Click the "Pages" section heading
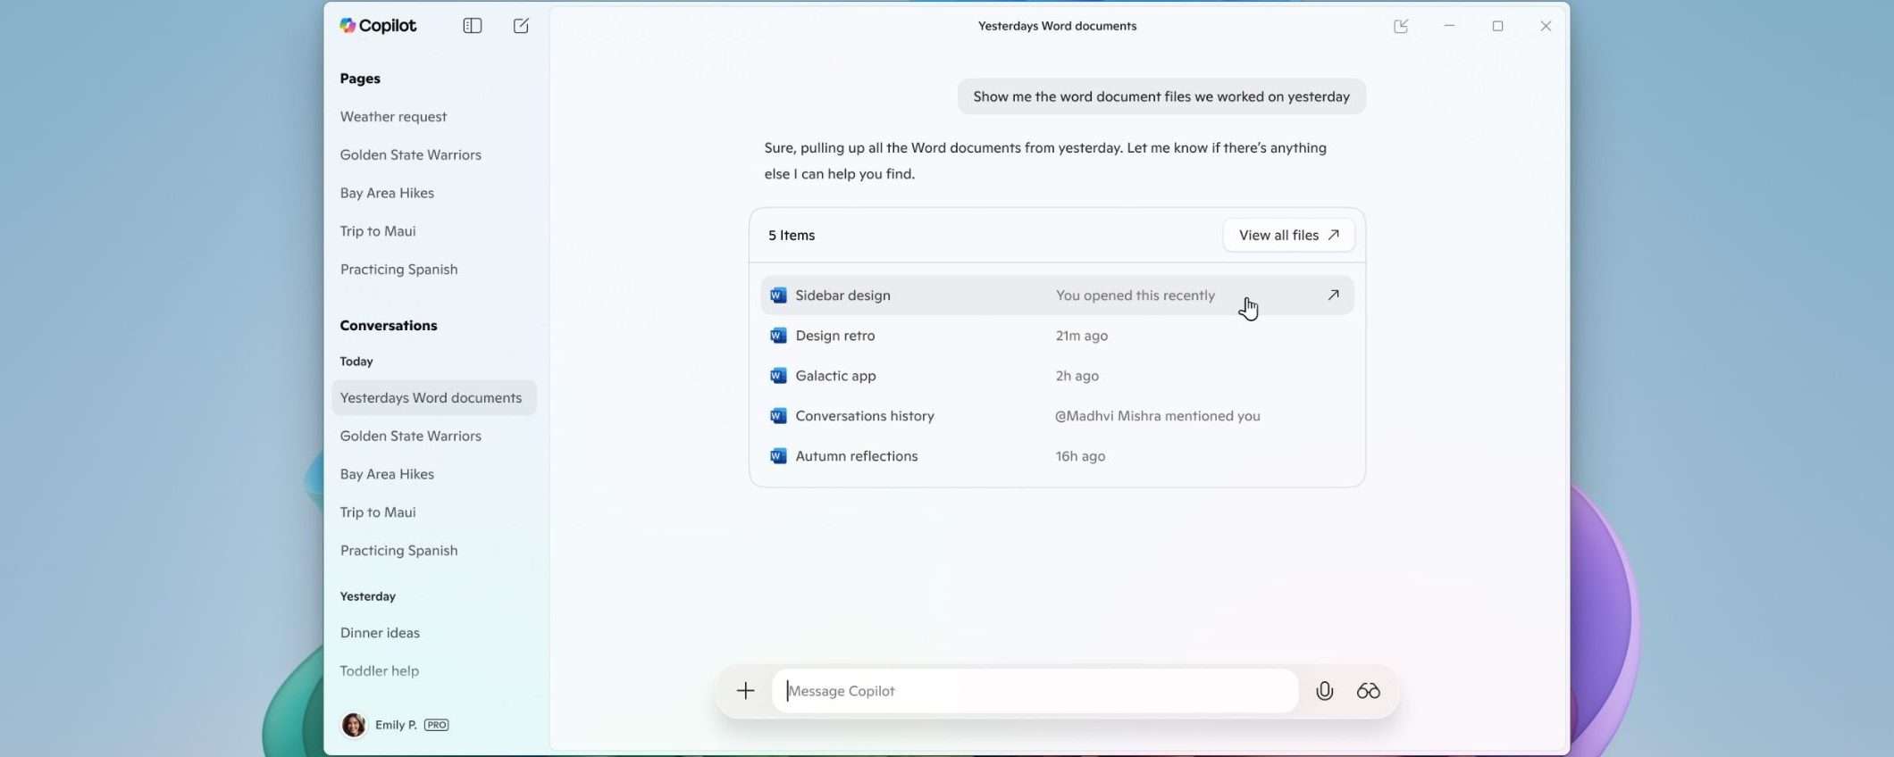 pyautogui.click(x=360, y=79)
